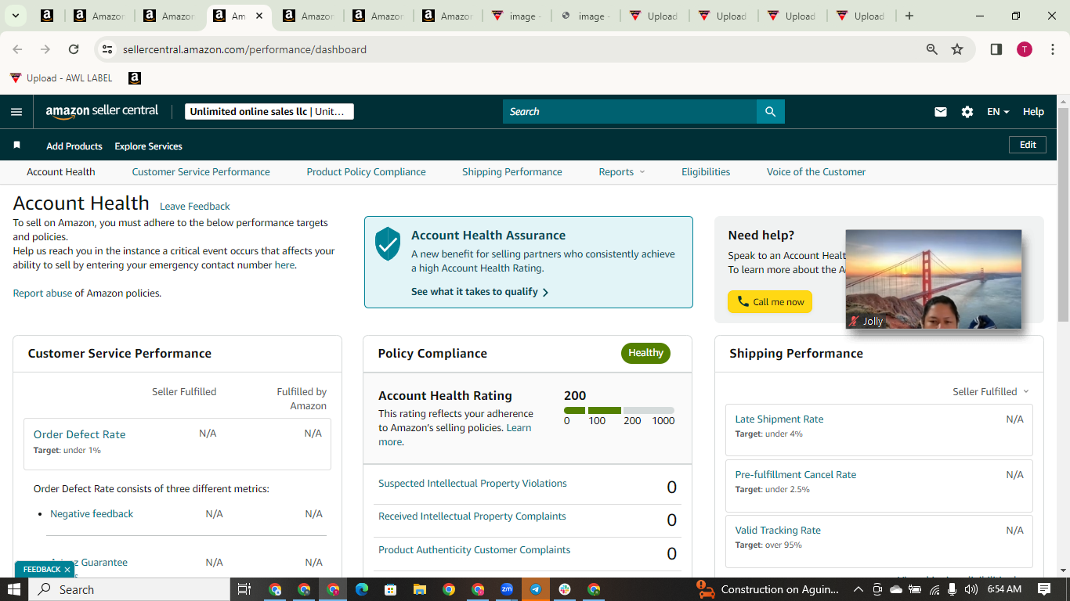Open the Zoom app in the taskbar
The height and width of the screenshot is (601, 1070).
click(x=507, y=589)
